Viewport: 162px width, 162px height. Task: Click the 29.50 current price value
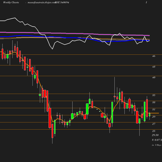(x=155, y=135)
